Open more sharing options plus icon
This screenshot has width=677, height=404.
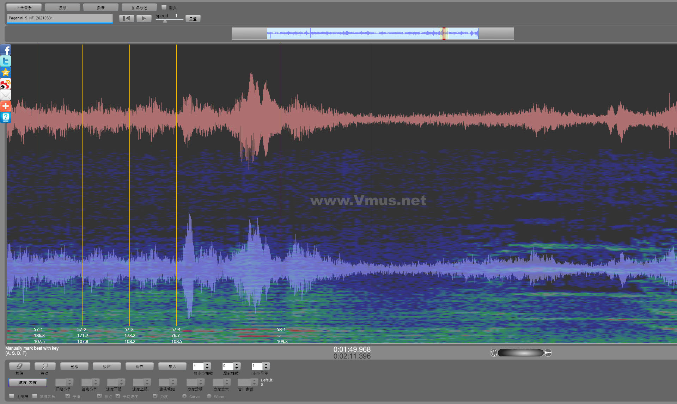click(6, 106)
